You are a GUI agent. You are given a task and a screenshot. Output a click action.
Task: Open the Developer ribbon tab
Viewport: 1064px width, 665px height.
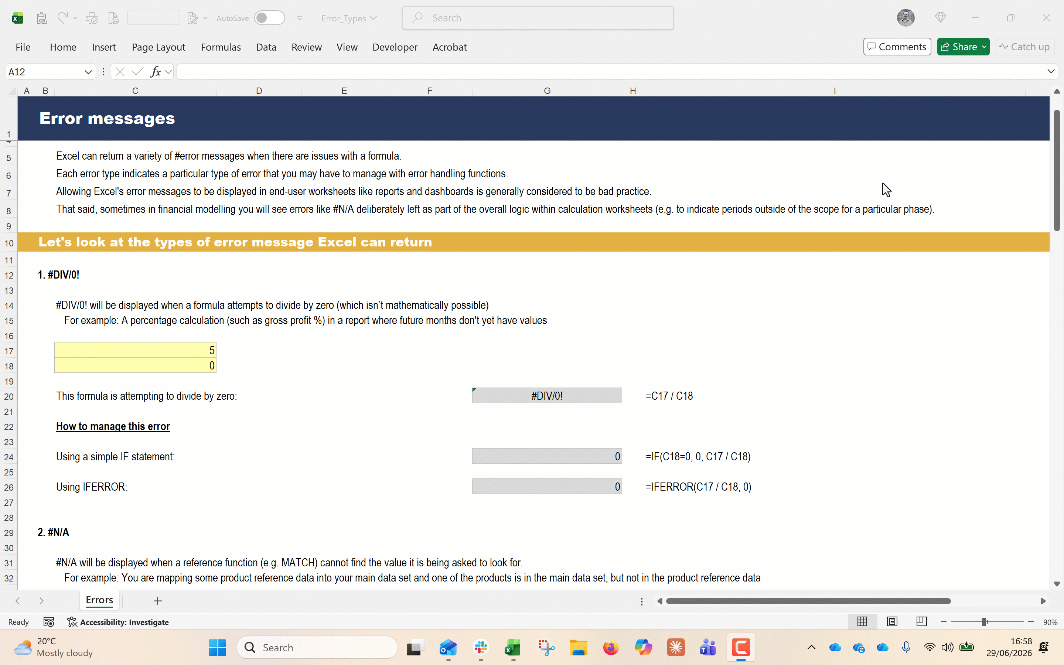click(395, 47)
